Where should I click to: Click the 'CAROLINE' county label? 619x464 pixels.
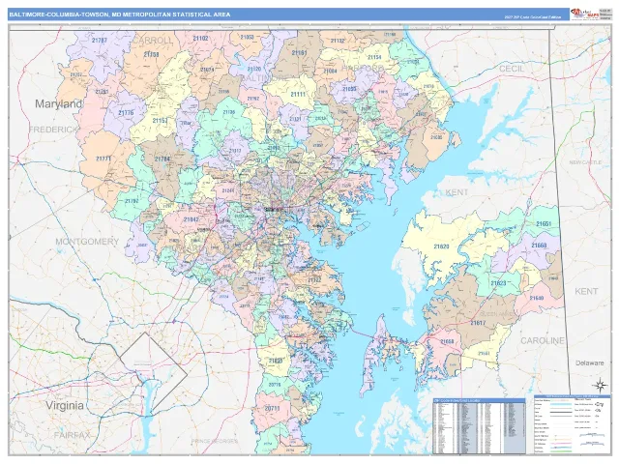pos(543,340)
